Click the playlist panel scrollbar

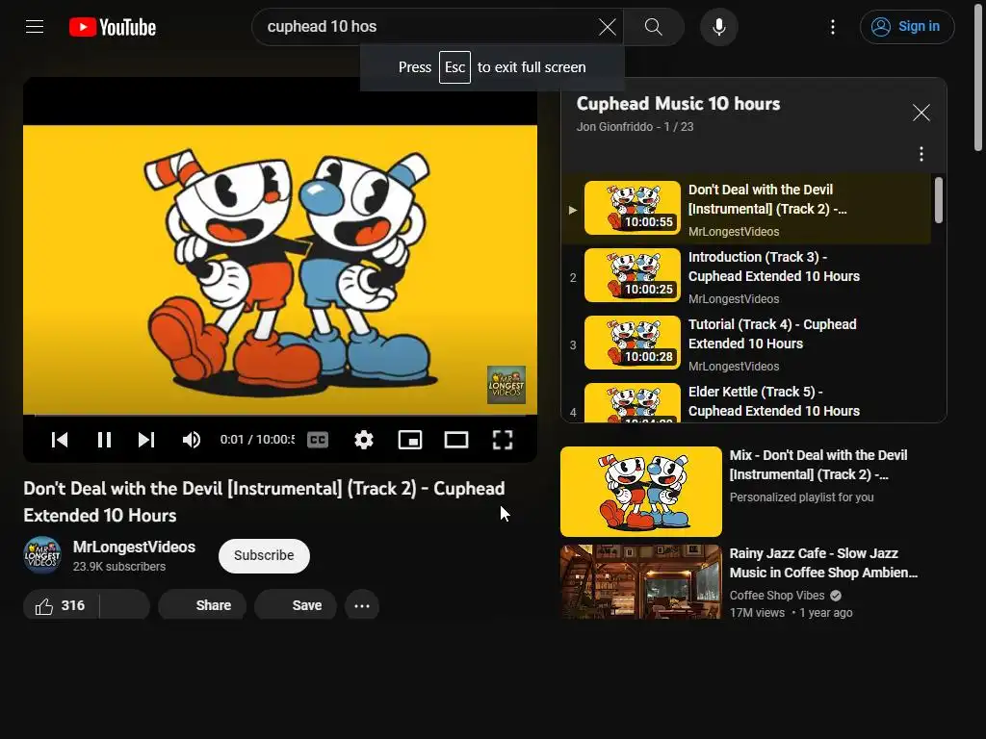click(x=938, y=200)
